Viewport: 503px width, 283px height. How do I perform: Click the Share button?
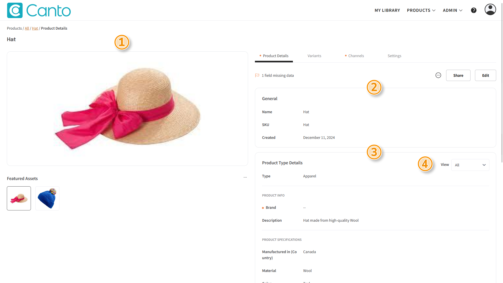click(x=458, y=75)
